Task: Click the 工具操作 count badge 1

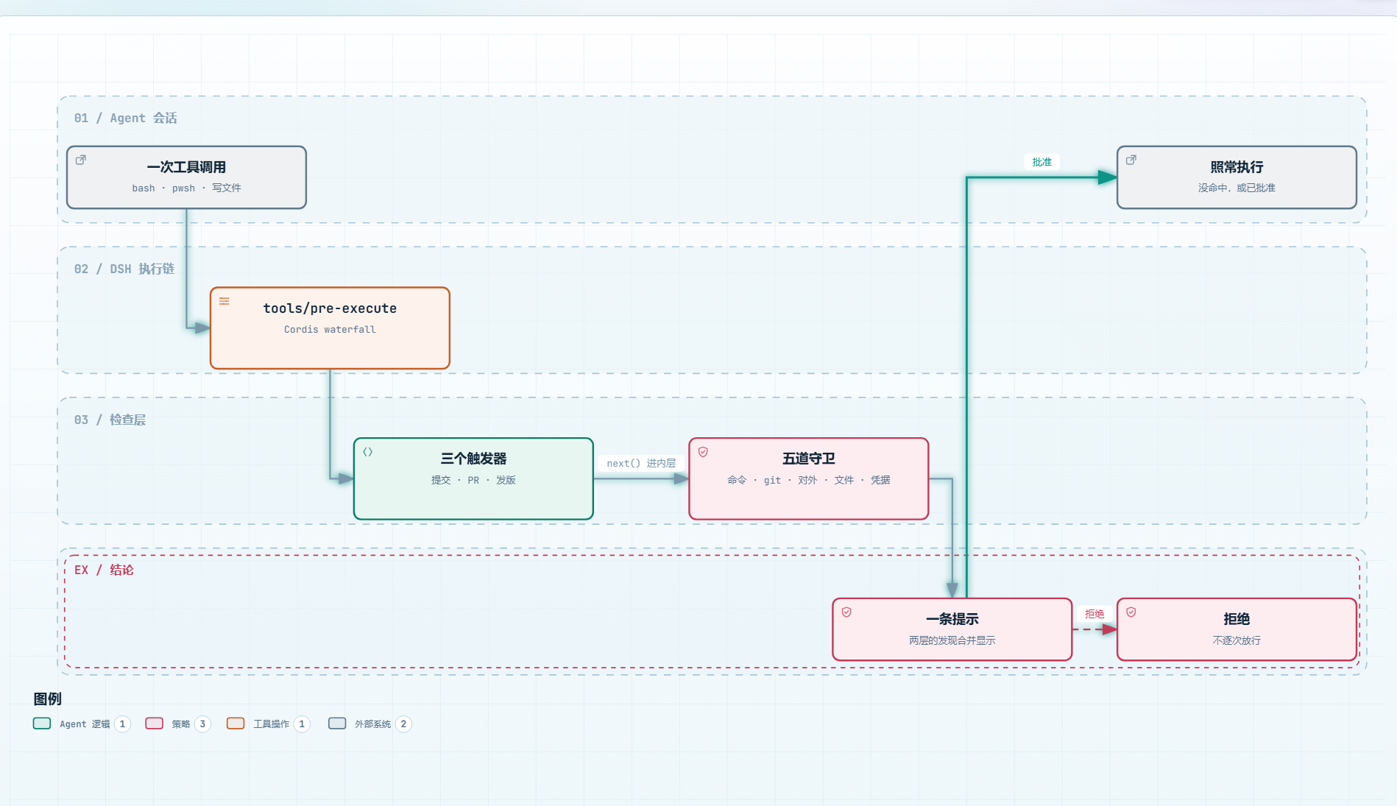Action: (302, 724)
